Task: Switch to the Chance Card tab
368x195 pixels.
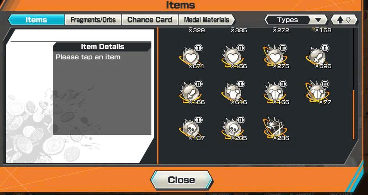Action: (x=150, y=19)
